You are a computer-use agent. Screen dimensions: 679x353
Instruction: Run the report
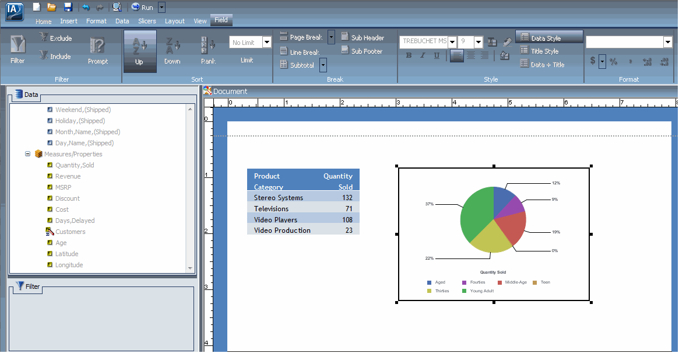coord(142,8)
